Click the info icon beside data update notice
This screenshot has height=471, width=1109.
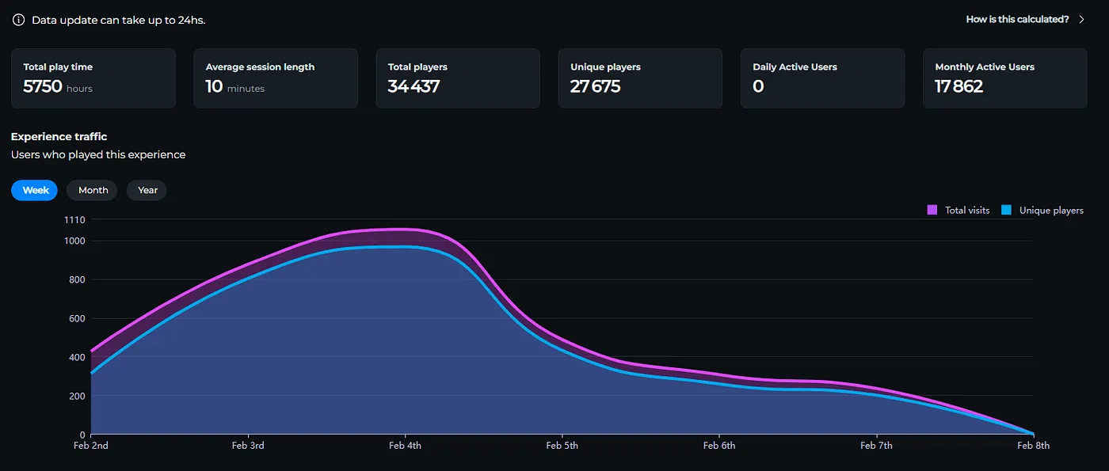[18, 20]
